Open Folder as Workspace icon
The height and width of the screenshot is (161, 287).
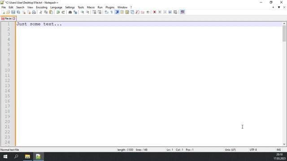tap(143, 12)
